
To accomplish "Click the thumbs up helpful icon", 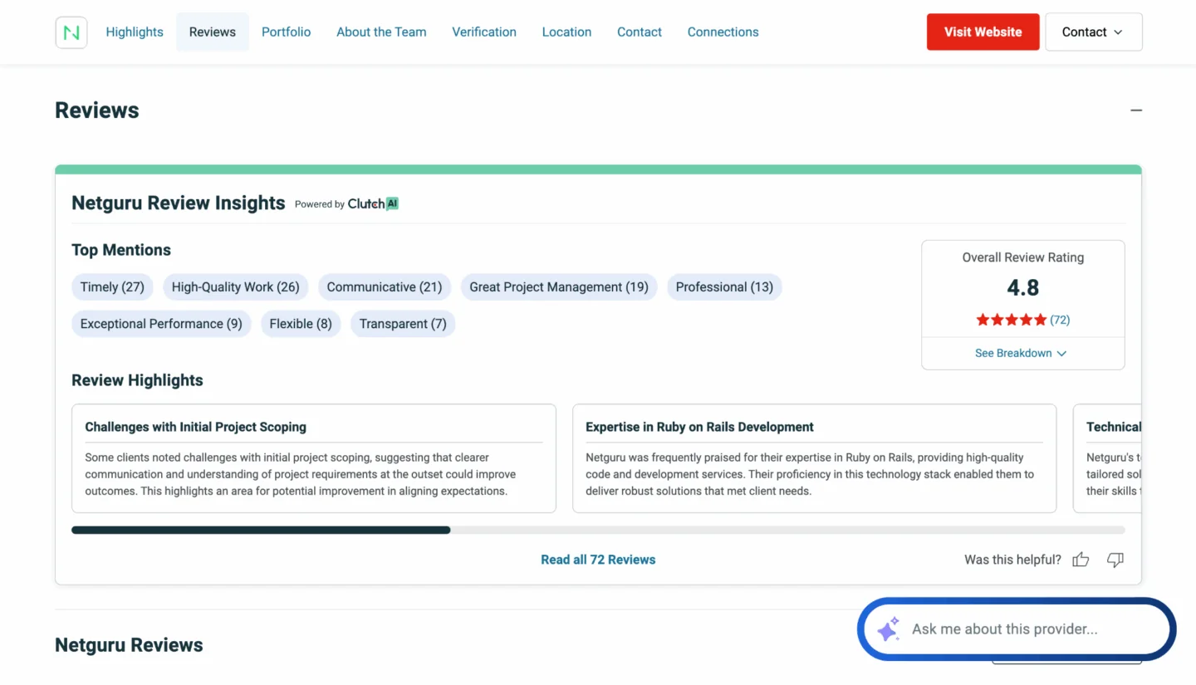I will tap(1081, 560).
